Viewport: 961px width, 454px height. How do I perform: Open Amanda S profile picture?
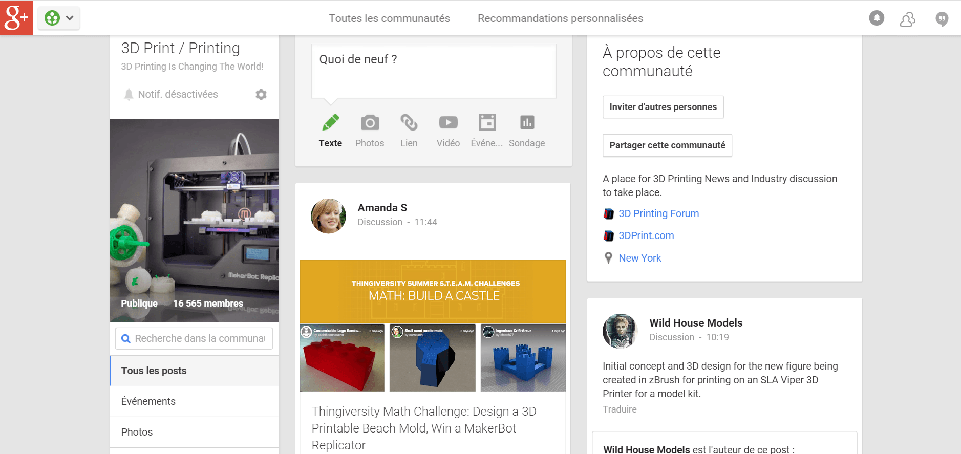(x=329, y=216)
